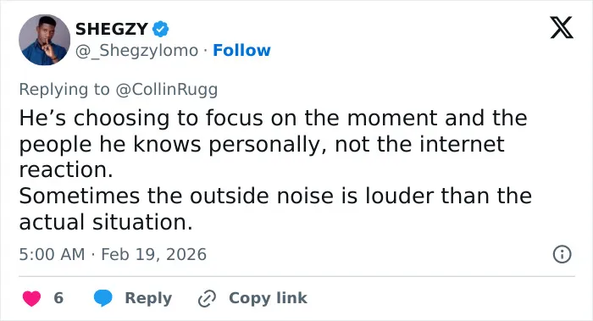Click the X logo
This screenshot has width=593, height=321.
562,28
